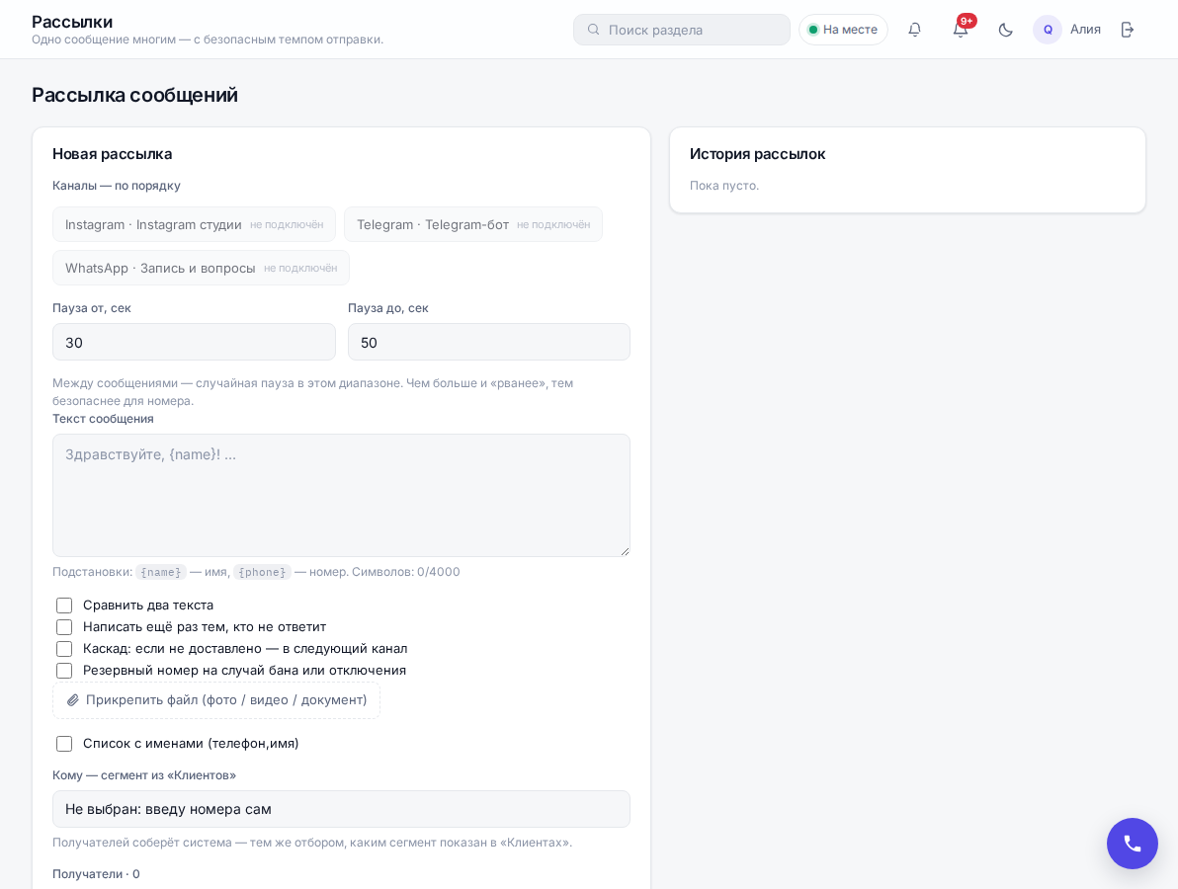Toggle the Каскад next-channel checkbox
The height and width of the screenshot is (889, 1178).
(64, 649)
